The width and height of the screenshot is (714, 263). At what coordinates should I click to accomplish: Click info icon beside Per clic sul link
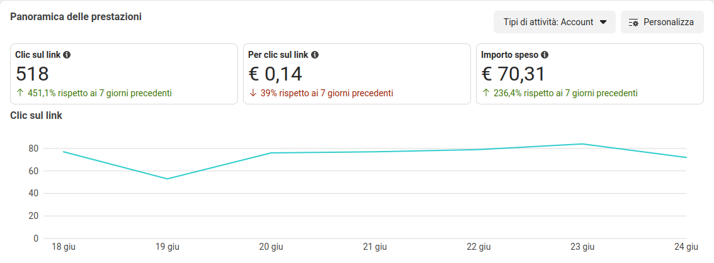pos(315,55)
